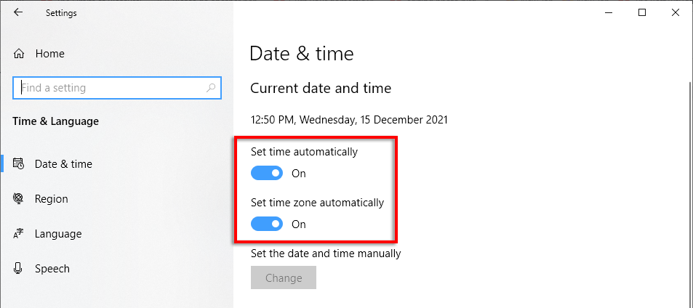Click the Speech microphone icon

pos(20,269)
